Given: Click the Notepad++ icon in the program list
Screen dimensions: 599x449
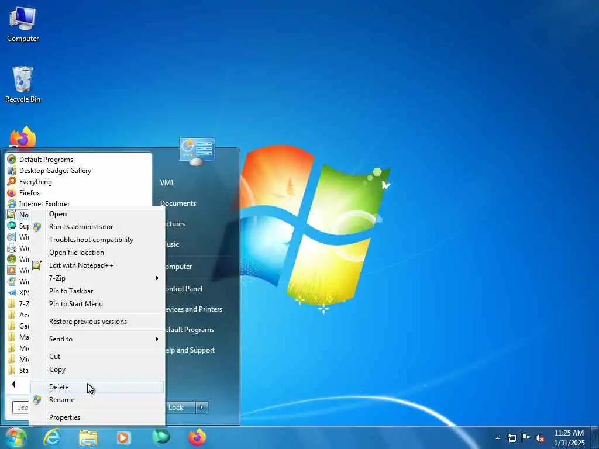Looking at the screenshot, I should (x=12, y=215).
